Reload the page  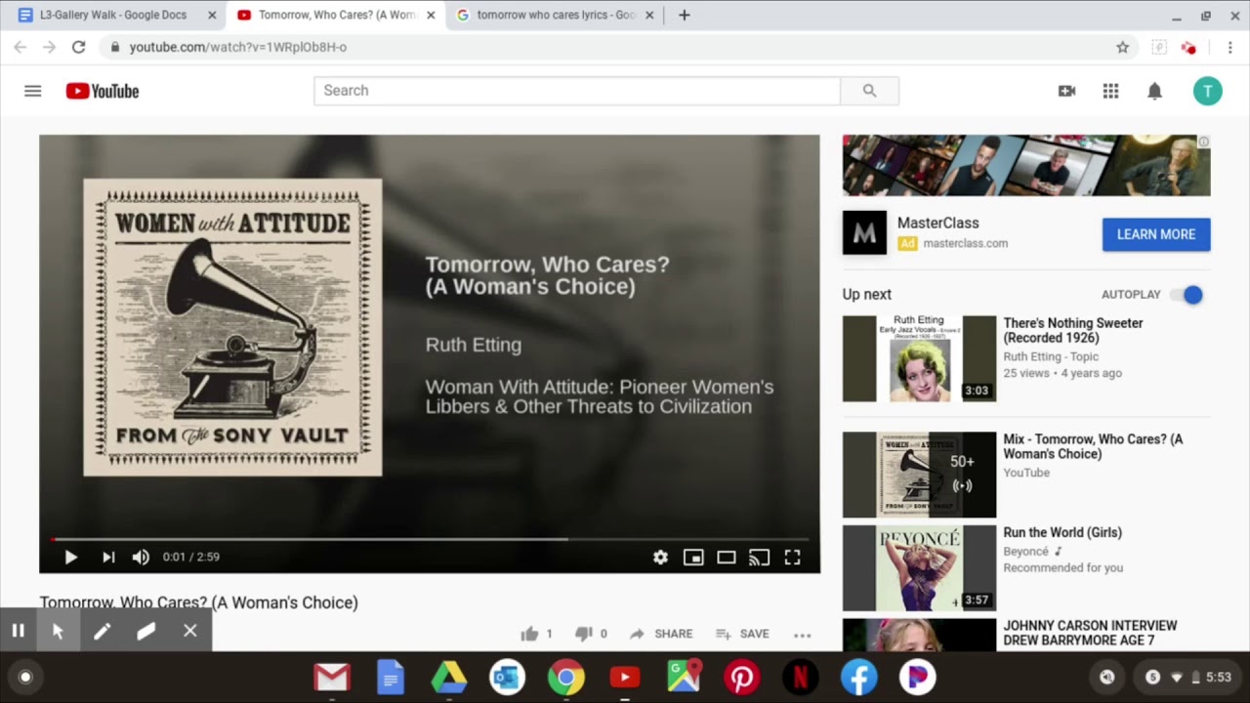coord(78,47)
